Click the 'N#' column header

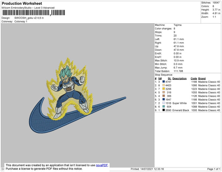coord(160,79)
